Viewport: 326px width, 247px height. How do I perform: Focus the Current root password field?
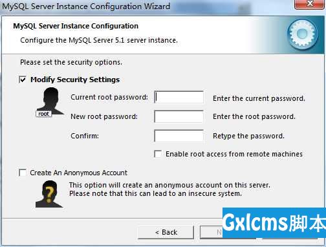pos(179,97)
